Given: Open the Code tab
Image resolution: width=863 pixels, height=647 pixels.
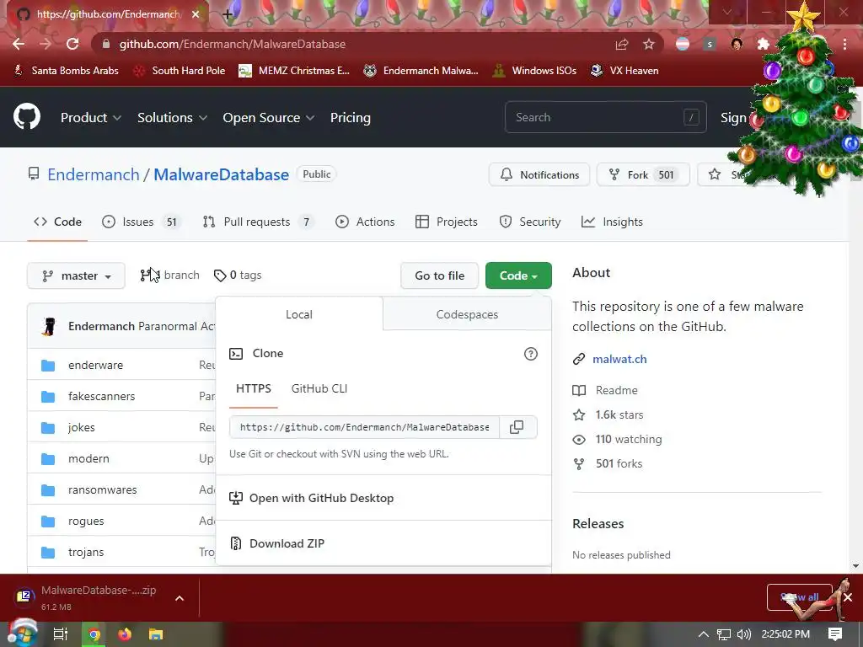Looking at the screenshot, I should click(58, 222).
